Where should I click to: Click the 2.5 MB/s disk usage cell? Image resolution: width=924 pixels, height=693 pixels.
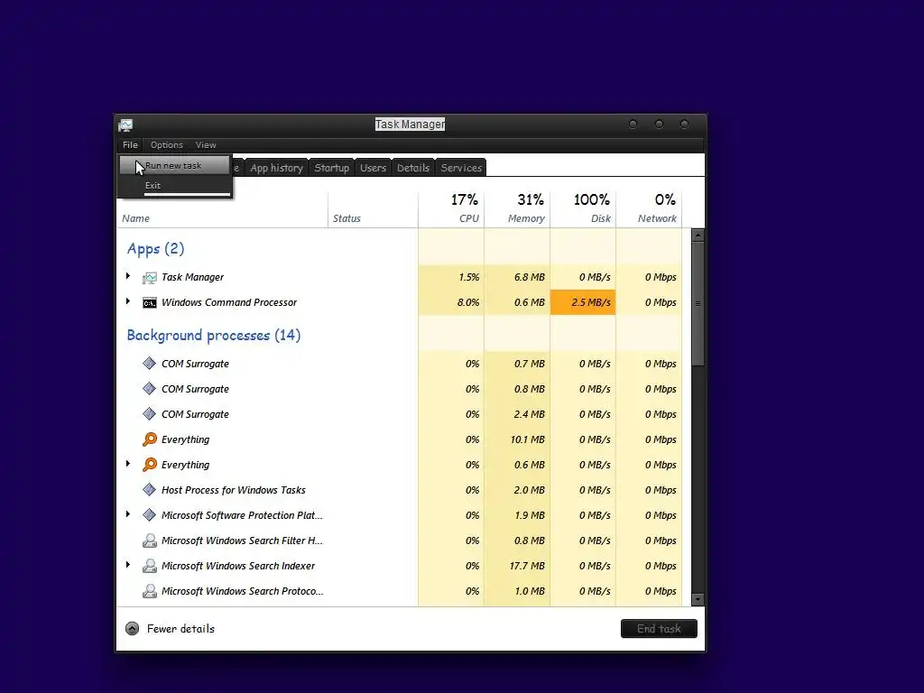tap(584, 302)
